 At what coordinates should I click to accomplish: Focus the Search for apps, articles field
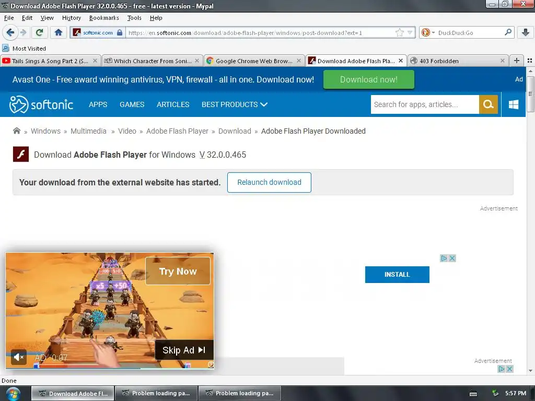tap(425, 104)
